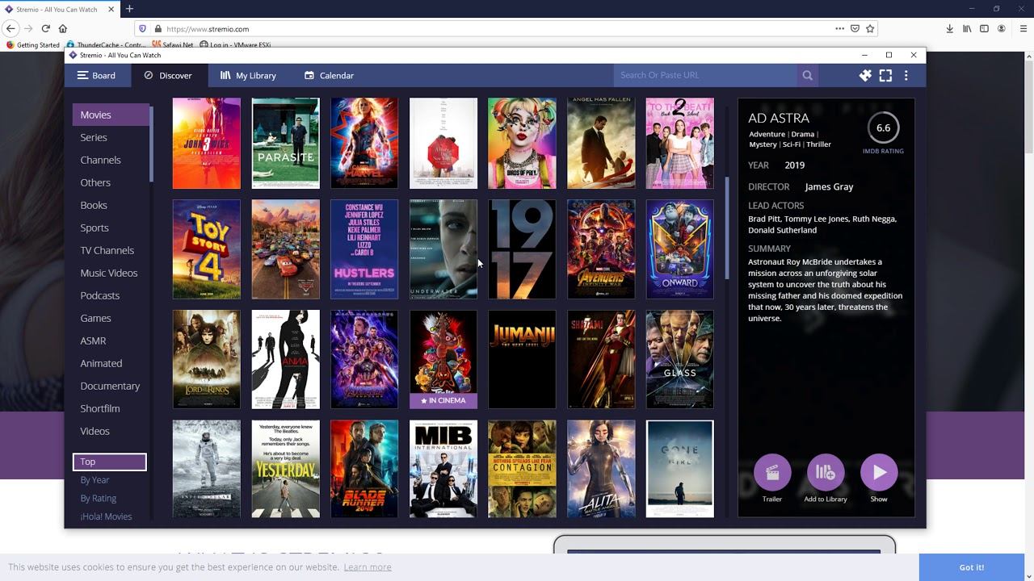Screen dimensions: 1034x581
Task: Open Getting Started bookmark
Action: [x=33, y=45]
